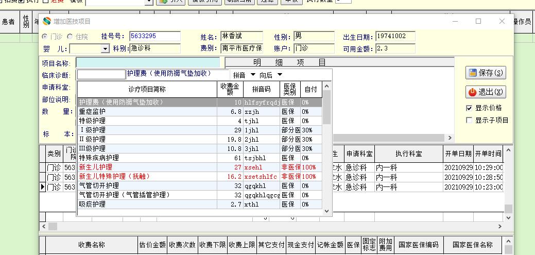Click 开单时间 column header
Screen dimensions: 535x255
(488, 154)
